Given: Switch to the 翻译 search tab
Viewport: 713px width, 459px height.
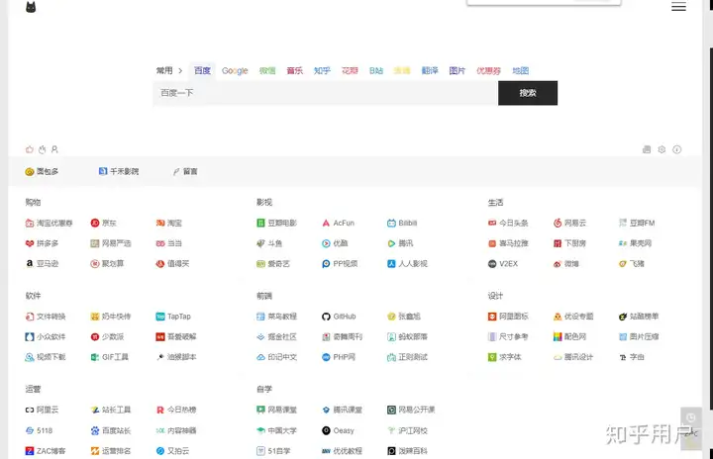Looking at the screenshot, I should click(x=430, y=70).
